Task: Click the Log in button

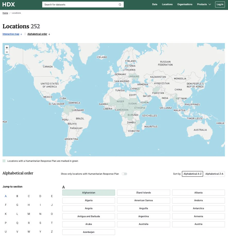Action: (220, 4)
